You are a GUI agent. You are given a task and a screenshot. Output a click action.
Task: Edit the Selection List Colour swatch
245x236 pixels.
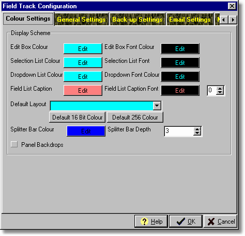[x=83, y=63]
